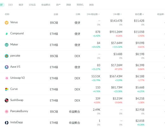This screenshot has width=165, height=127.
Task: Click the Aave V1 logo icon
Action: [7, 67]
